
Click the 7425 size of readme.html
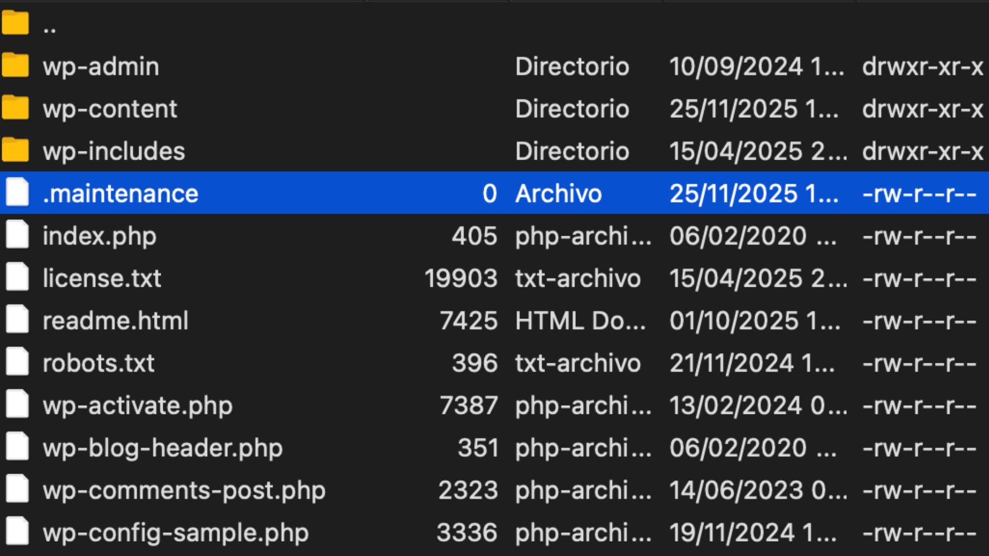(x=469, y=320)
